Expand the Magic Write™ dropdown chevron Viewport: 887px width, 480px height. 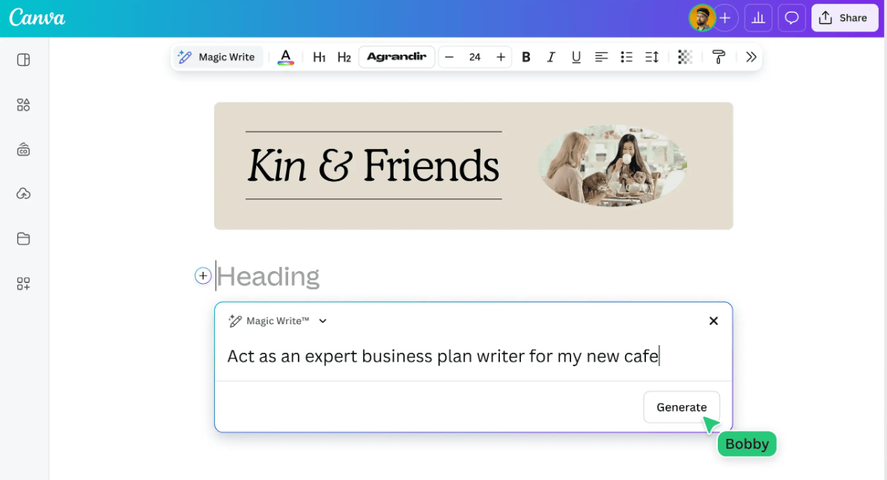(323, 321)
